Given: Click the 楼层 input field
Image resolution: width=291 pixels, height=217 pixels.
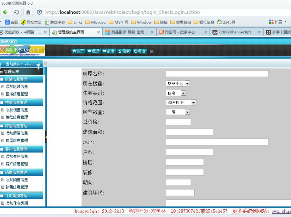Looking at the screenshot, I should [185, 162].
